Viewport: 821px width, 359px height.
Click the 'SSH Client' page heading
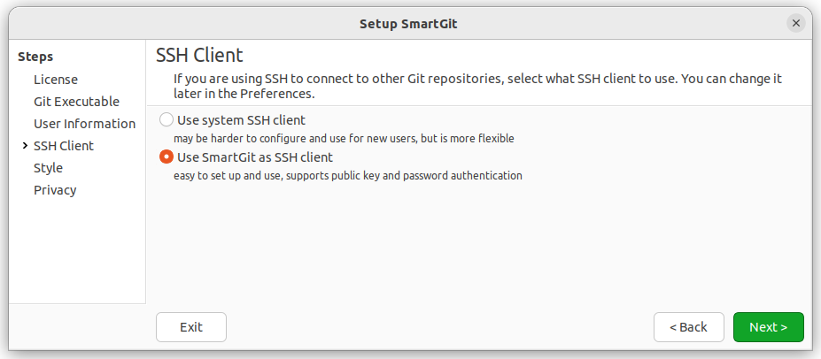199,55
